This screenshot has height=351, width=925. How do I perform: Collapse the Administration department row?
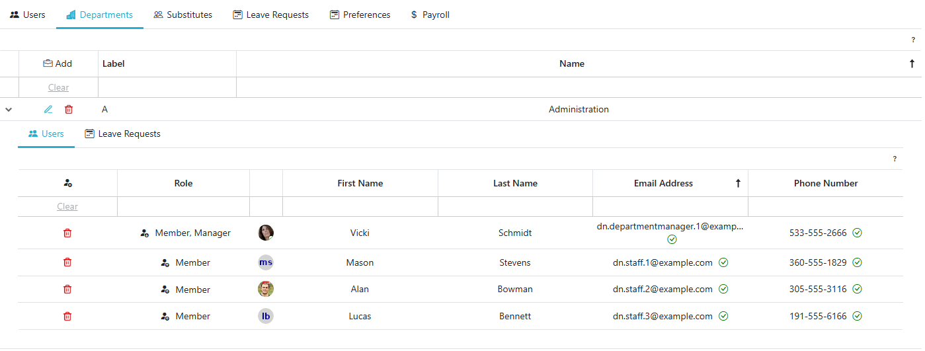pos(9,110)
